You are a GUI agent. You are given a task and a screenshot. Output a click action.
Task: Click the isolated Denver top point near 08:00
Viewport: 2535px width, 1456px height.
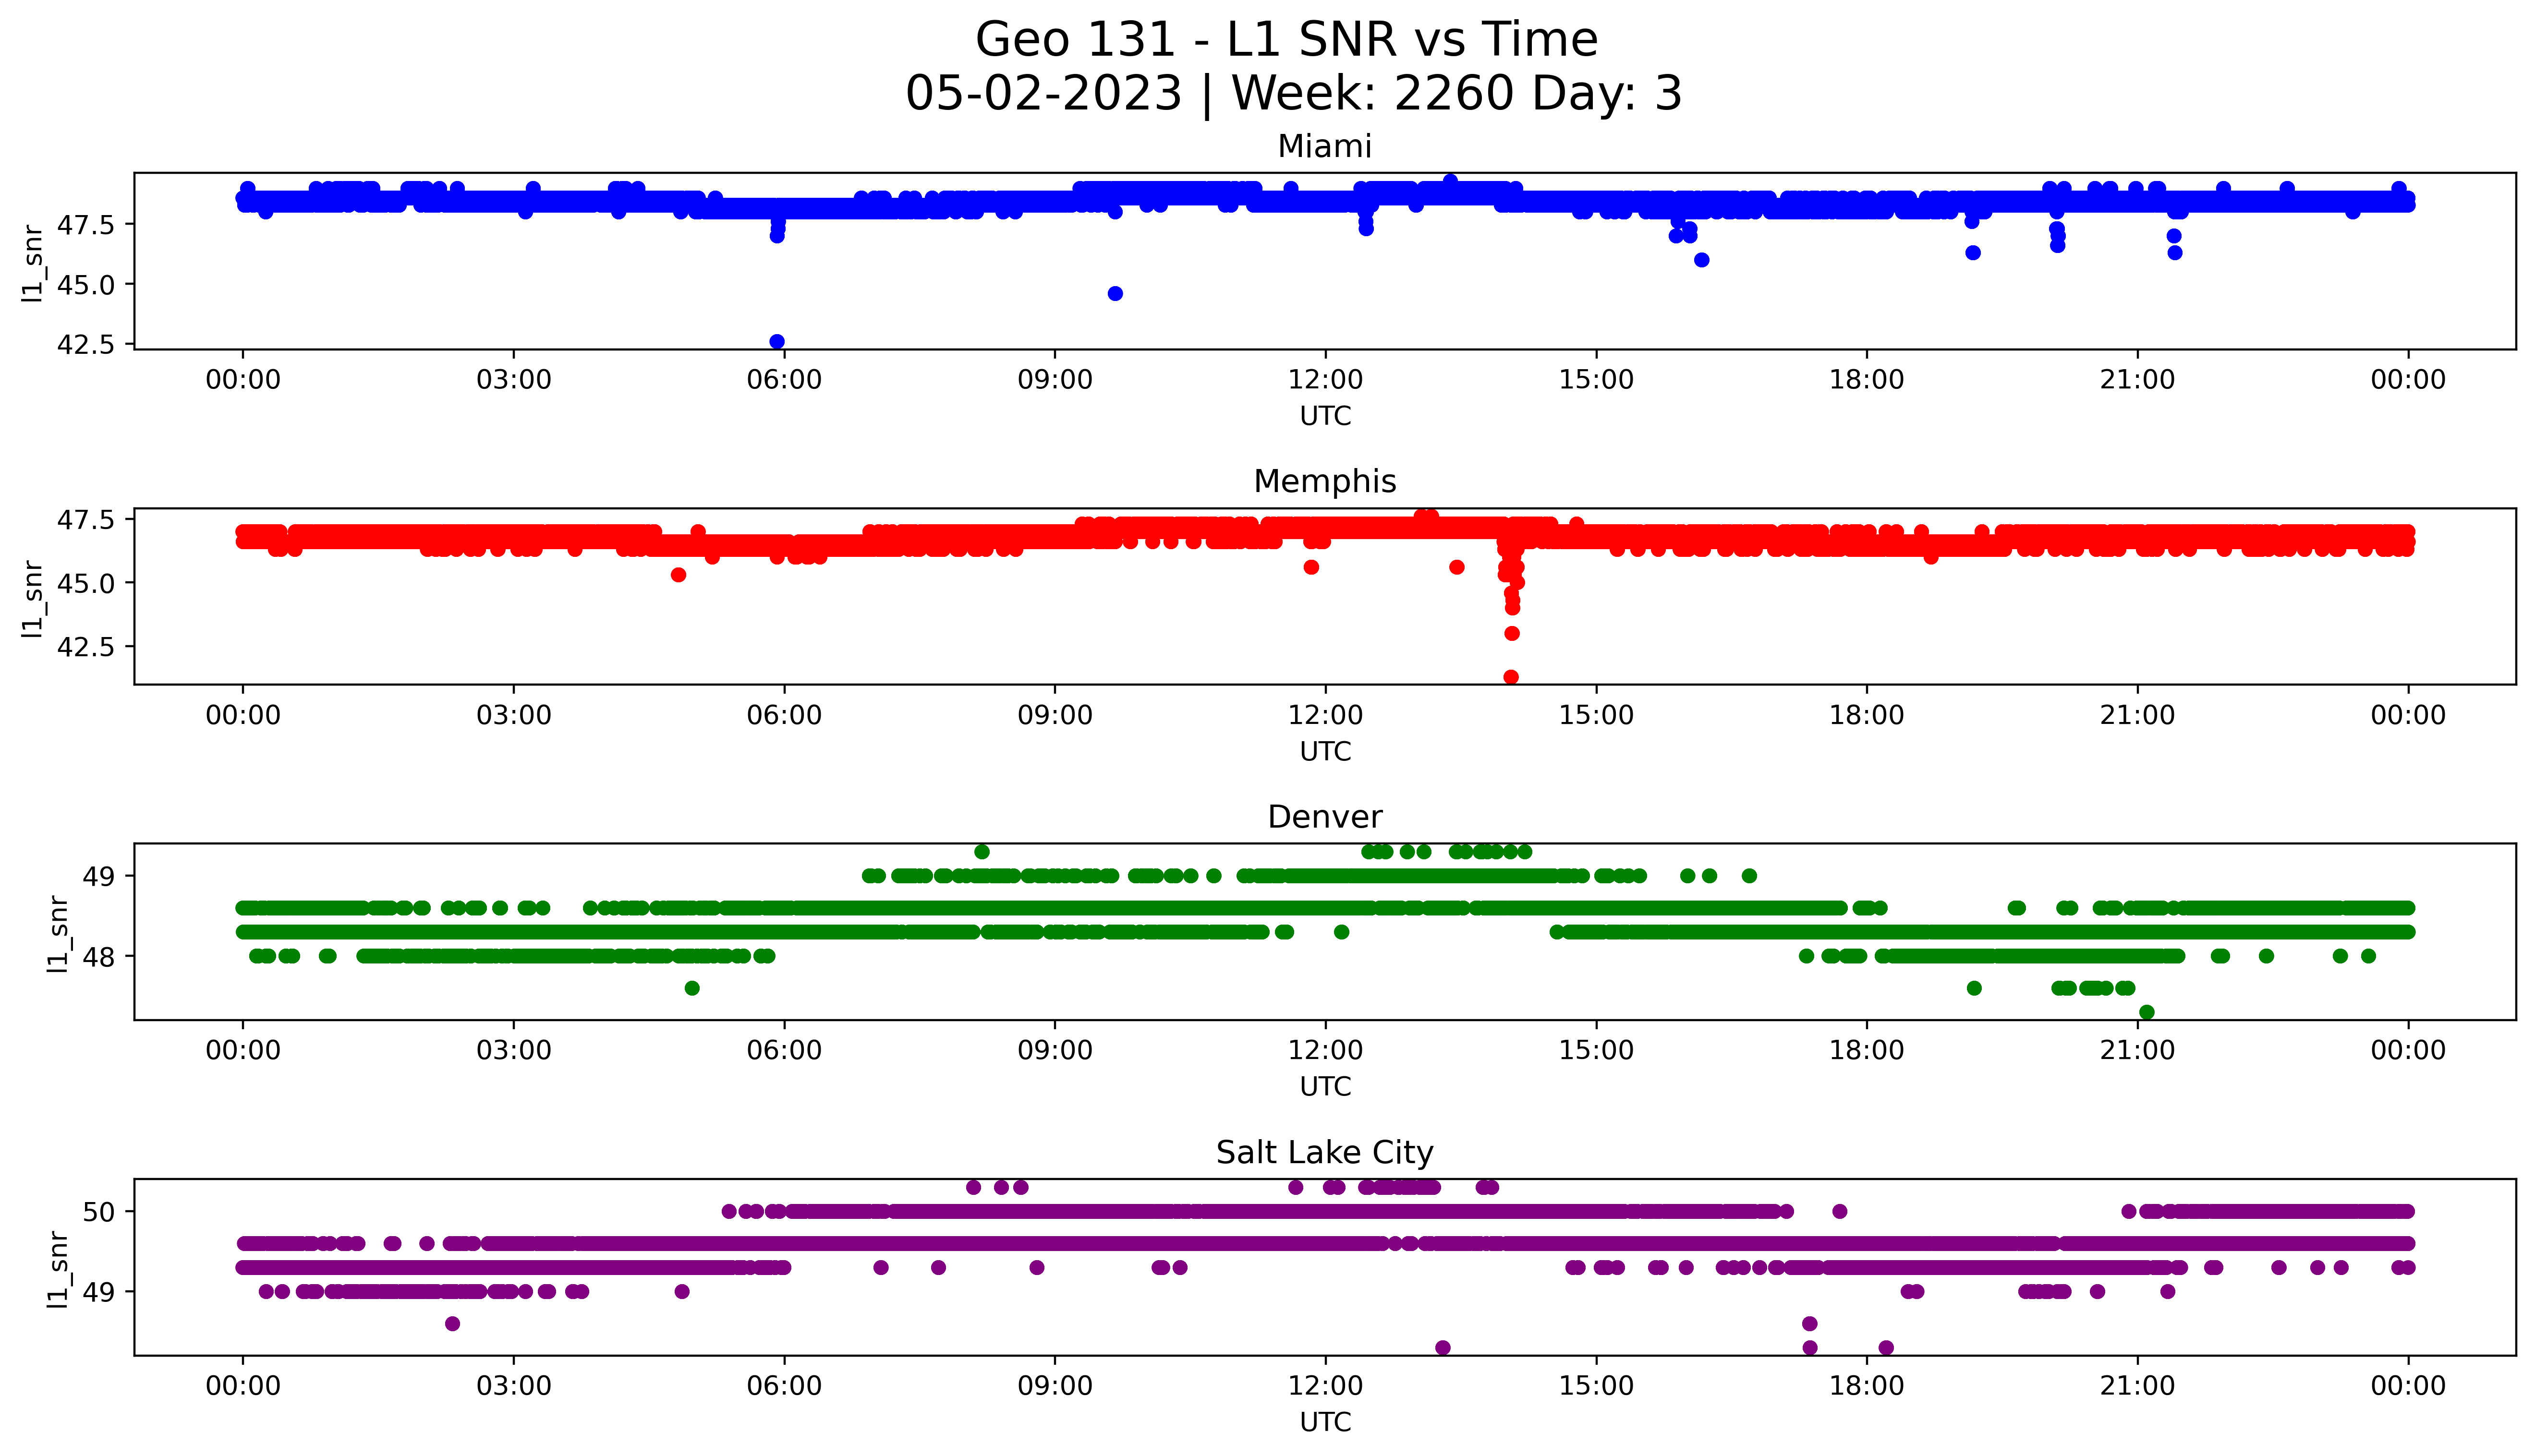click(x=982, y=852)
